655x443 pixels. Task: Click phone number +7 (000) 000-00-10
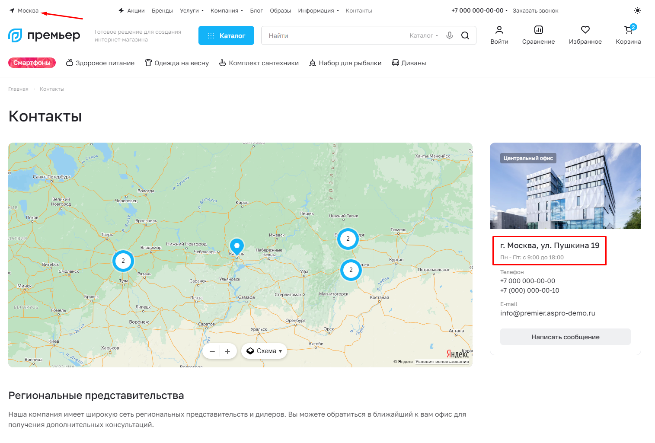[x=530, y=290]
